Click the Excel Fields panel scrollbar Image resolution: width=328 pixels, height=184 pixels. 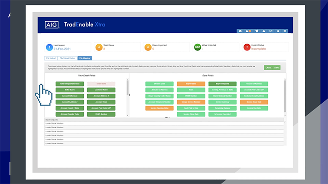click(128, 87)
